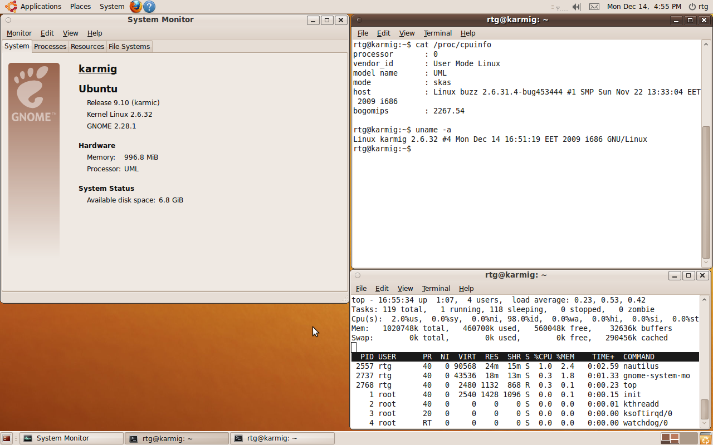Image resolution: width=713 pixels, height=445 pixels.
Task: Click processor value 'UML'
Action: 131,169
